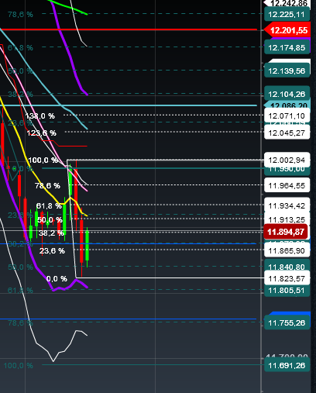Click the white 123,6 % extension label
The height and width of the screenshot is (393, 316).
[x=41, y=133]
